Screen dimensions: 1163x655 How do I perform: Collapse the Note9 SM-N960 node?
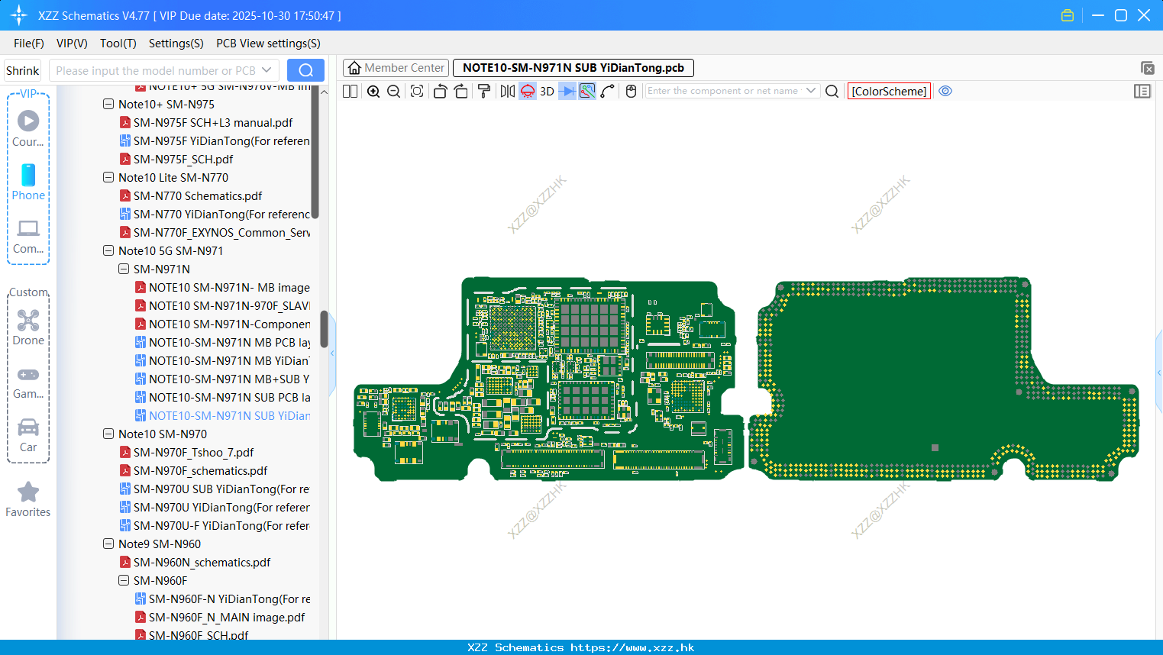click(108, 544)
